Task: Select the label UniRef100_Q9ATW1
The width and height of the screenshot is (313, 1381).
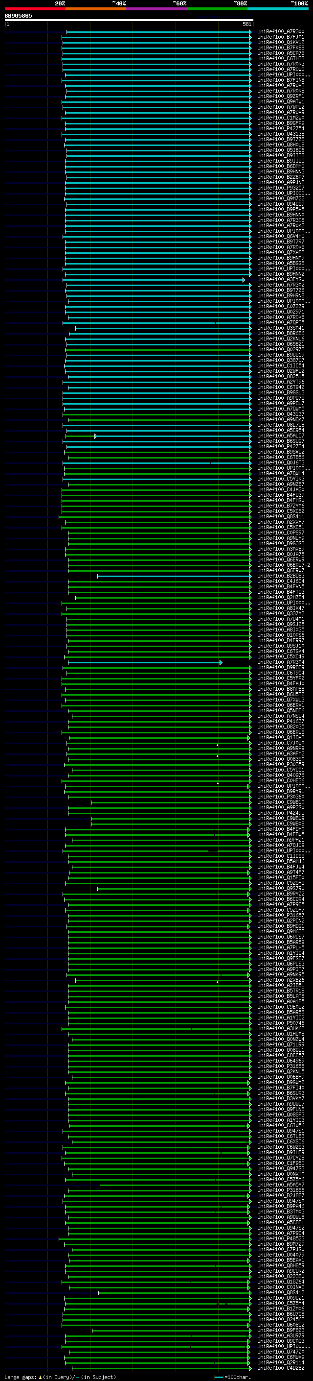Action: [280, 102]
